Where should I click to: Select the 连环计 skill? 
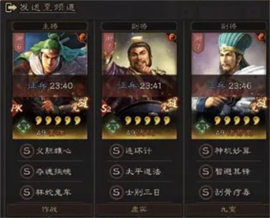(138, 151)
